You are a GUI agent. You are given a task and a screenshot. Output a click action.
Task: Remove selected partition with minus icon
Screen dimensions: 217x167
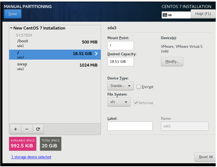pos(27,129)
